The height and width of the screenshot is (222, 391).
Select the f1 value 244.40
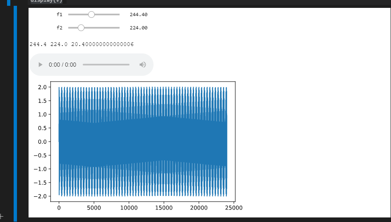click(139, 14)
